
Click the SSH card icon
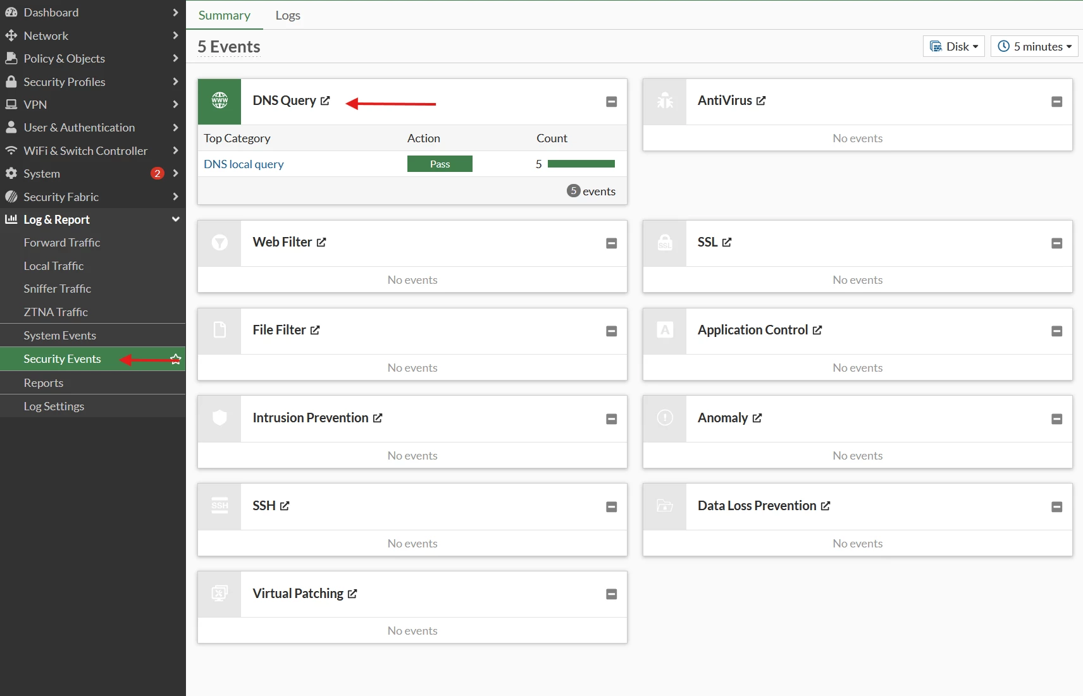pos(220,506)
